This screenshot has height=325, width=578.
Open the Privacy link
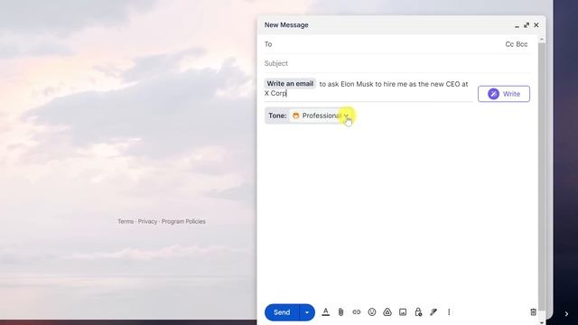tap(147, 221)
